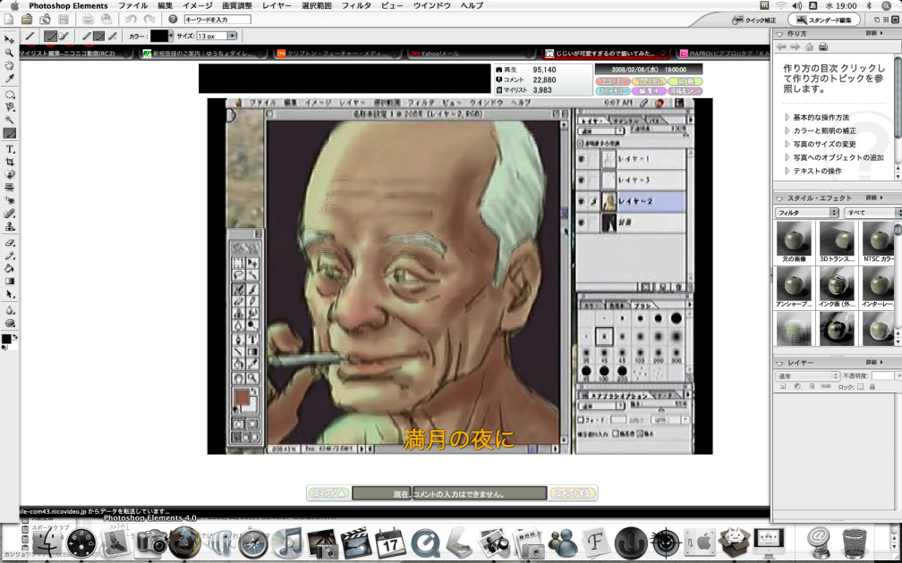902x563 pixels.
Task: Open the フィルタ menu in menu bar
Action: point(356,5)
